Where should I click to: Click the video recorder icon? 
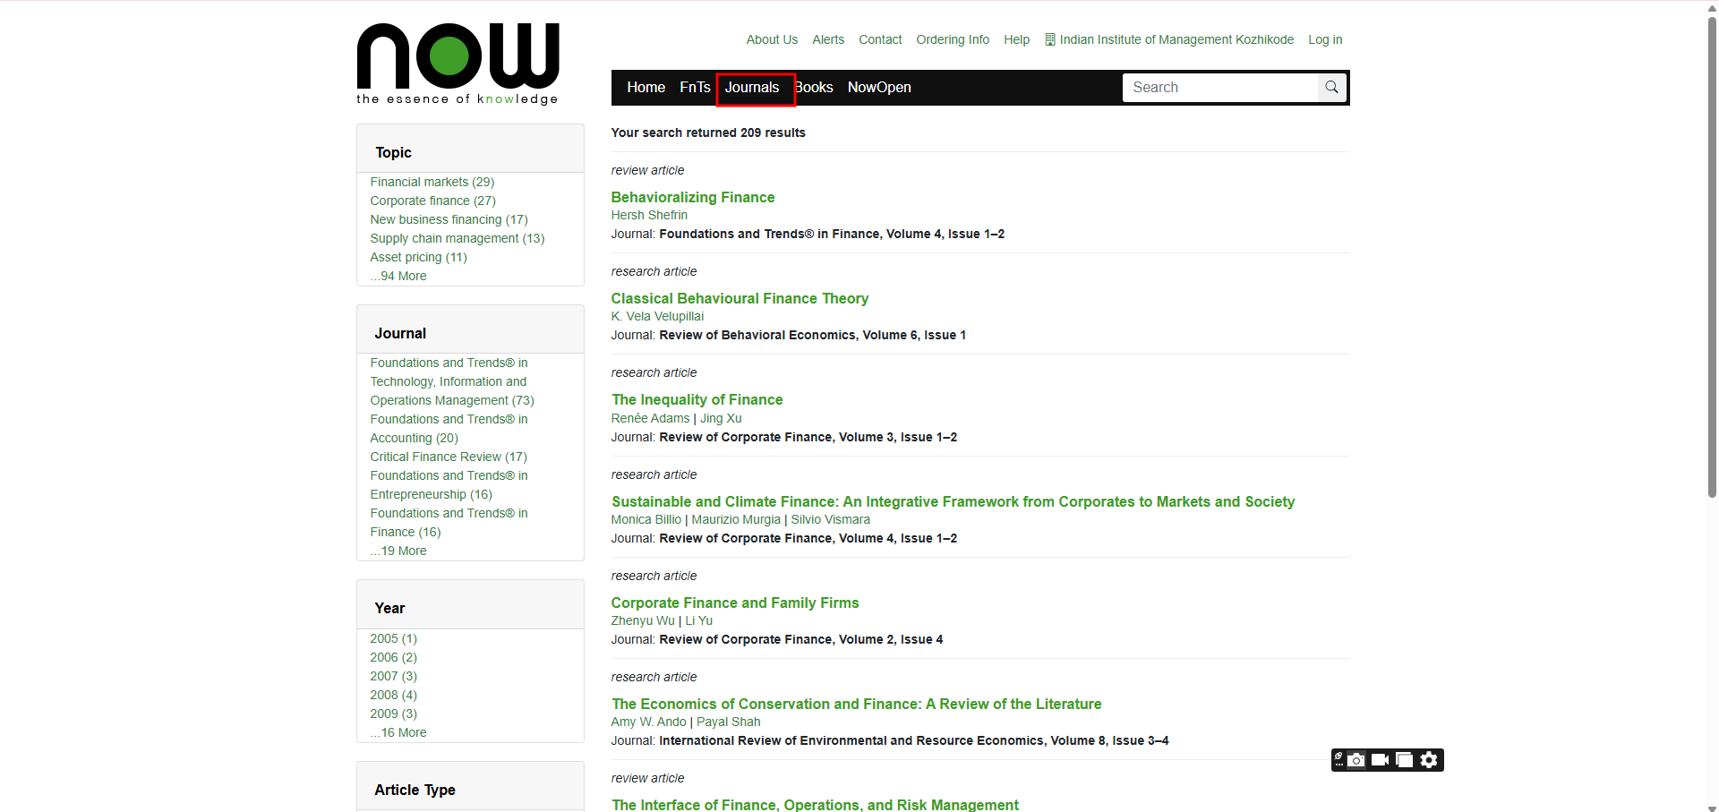point(1380,760)
